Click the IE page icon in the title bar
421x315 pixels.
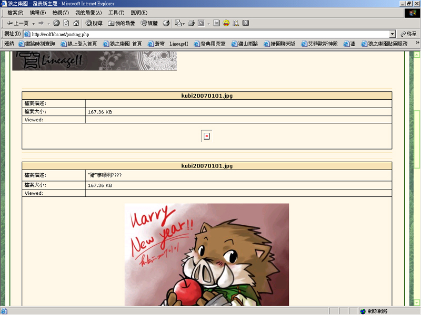[x=4, y=4]
